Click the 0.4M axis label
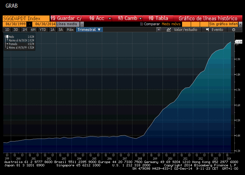245x175 pixels. coord(238,135)
